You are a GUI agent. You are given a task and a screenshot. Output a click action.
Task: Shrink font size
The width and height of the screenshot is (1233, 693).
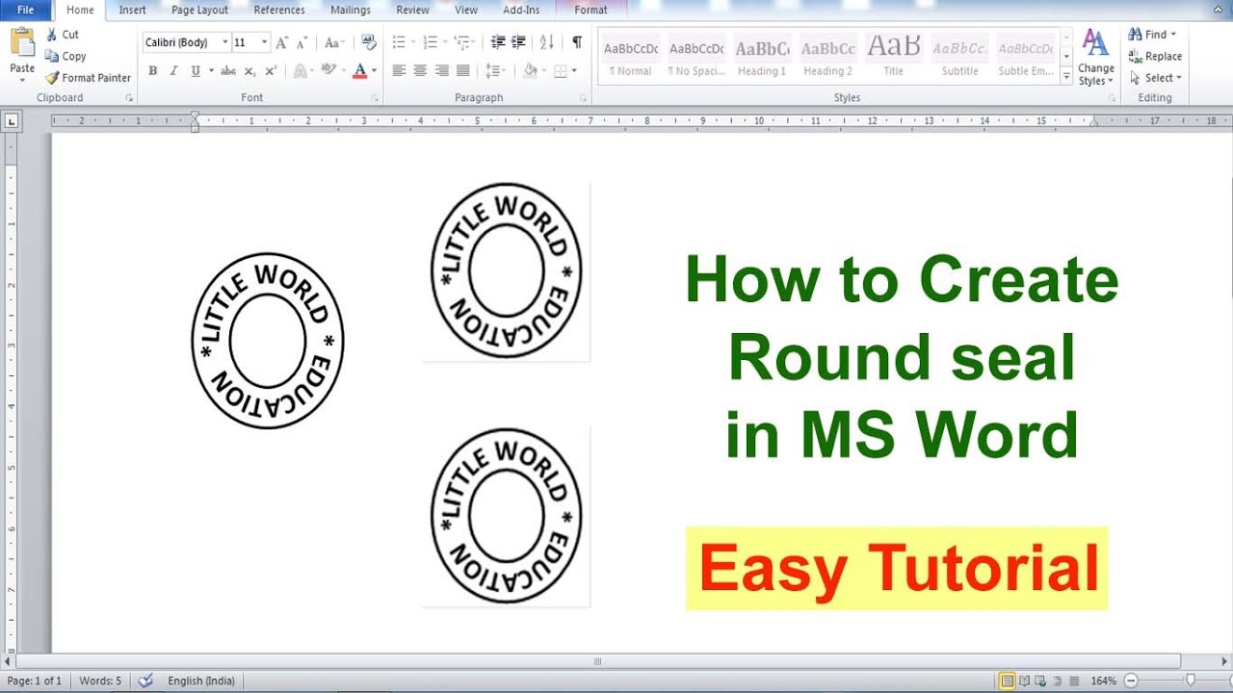[302, 42]
